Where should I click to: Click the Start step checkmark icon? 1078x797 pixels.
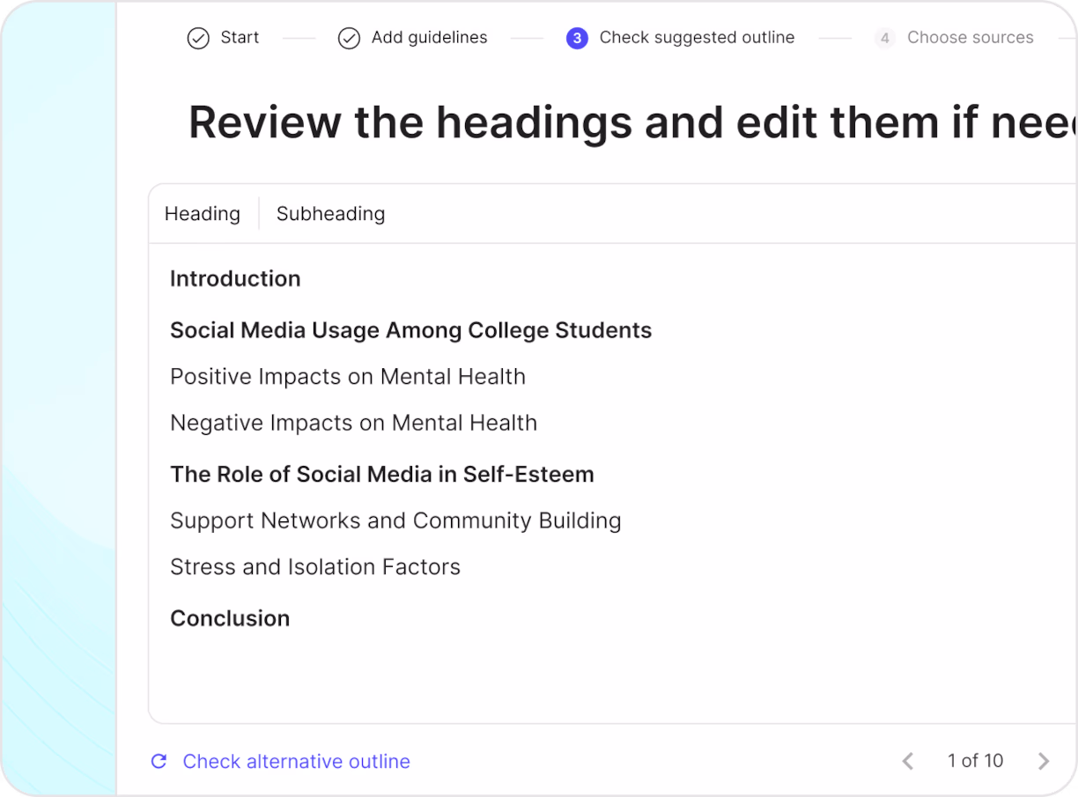click(198, 38)
